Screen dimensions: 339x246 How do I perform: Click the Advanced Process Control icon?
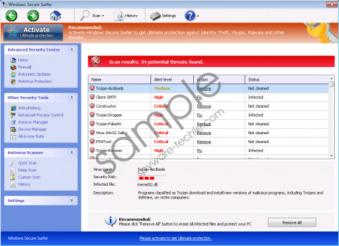[14, 115]
